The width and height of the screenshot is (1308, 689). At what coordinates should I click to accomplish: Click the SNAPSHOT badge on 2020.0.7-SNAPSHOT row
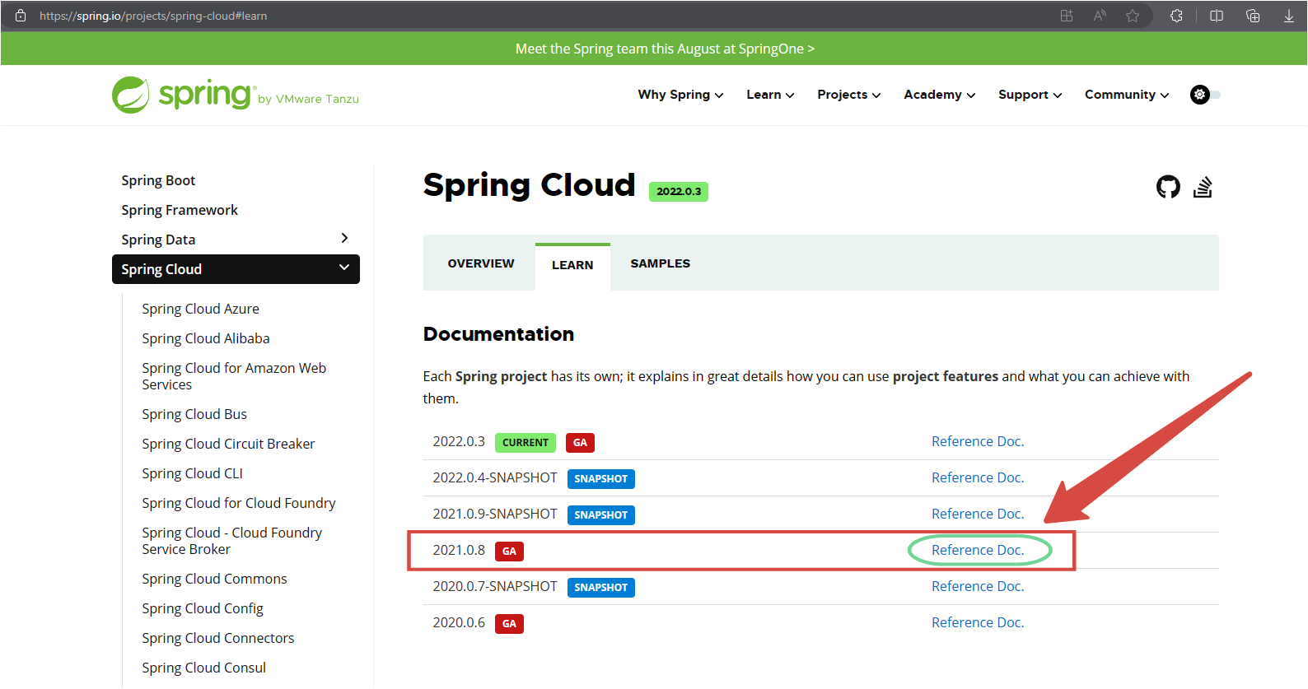pyautogui.click(x=600, y=588)
